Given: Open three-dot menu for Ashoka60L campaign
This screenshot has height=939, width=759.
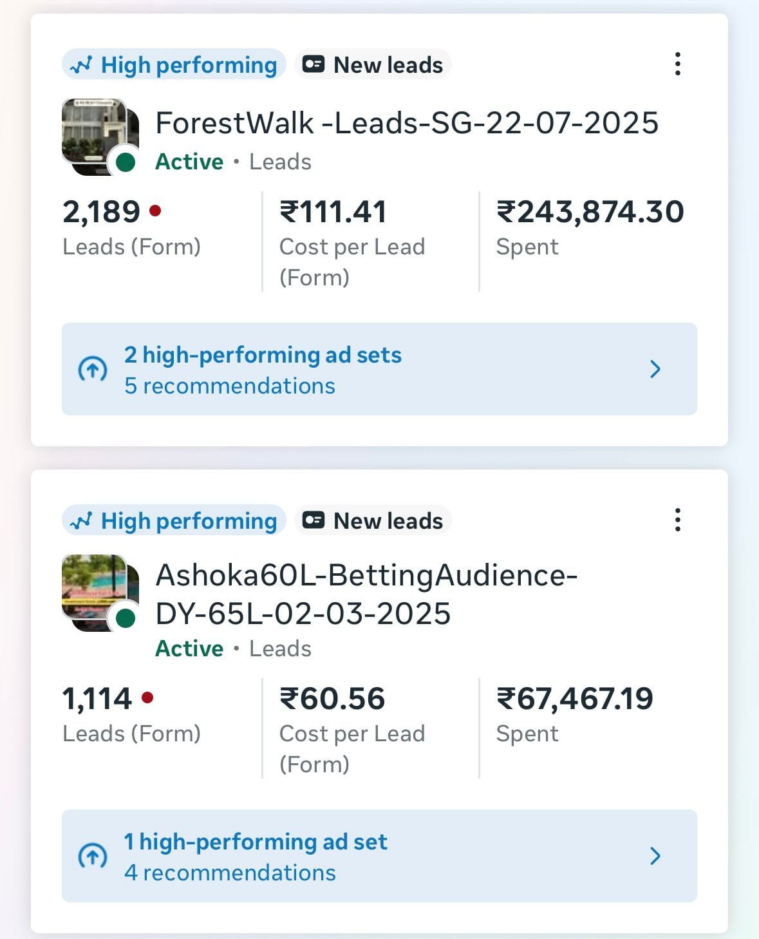Looking at the screenshot, I should 677,520.
